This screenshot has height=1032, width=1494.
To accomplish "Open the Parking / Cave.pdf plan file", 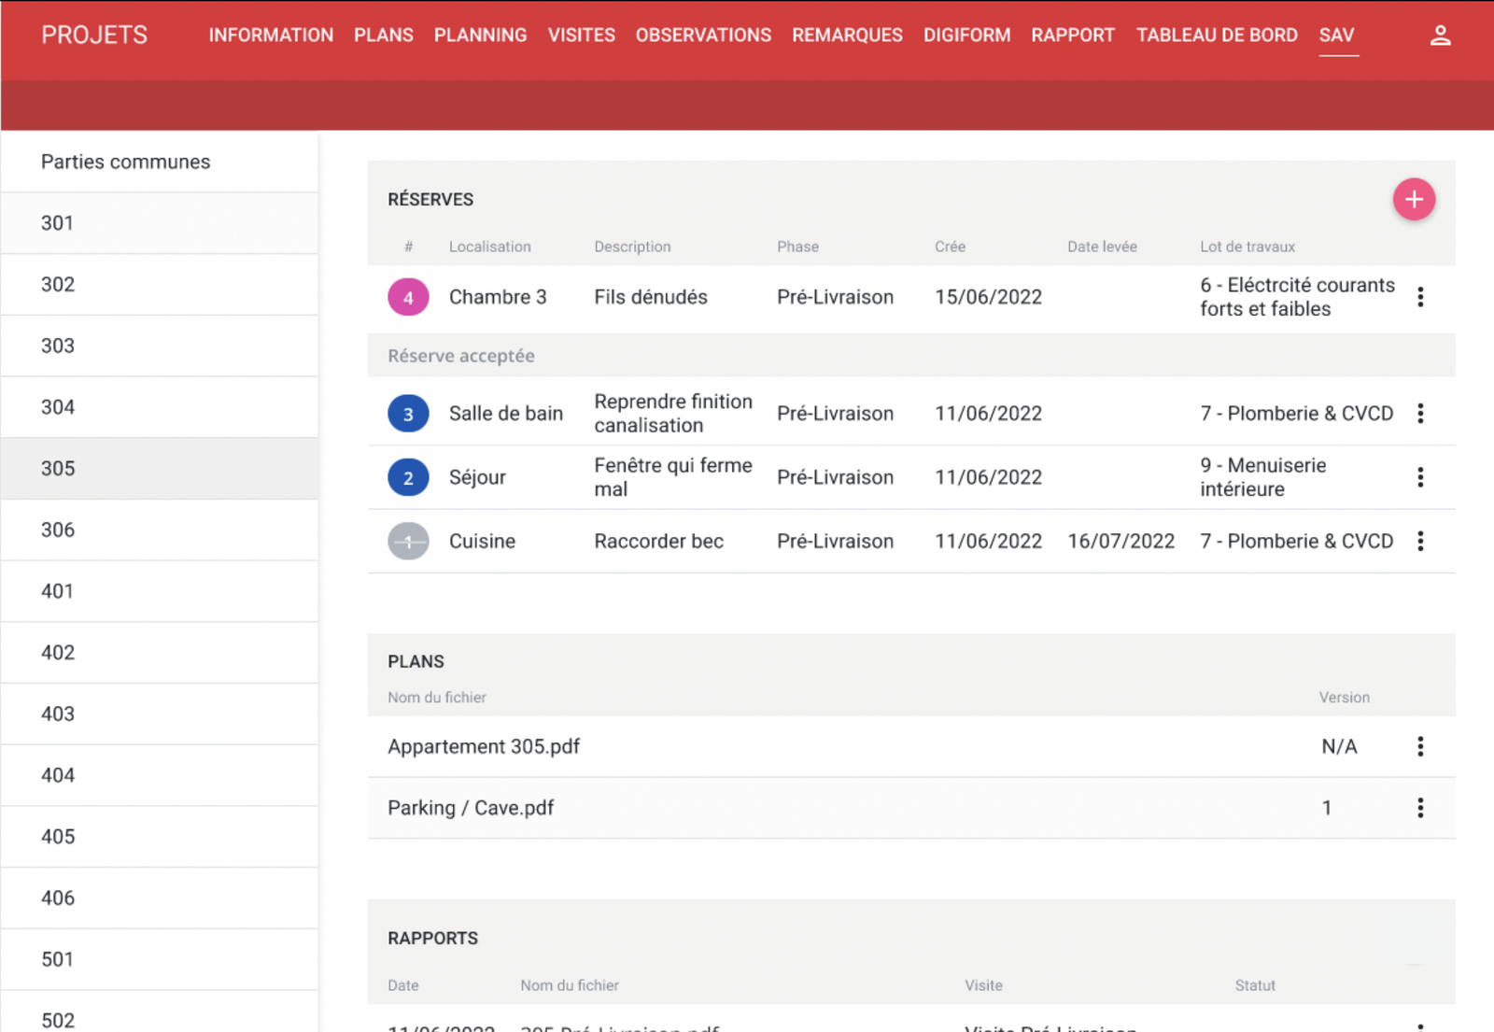I will pyautogui.click(x=471, y=808).
